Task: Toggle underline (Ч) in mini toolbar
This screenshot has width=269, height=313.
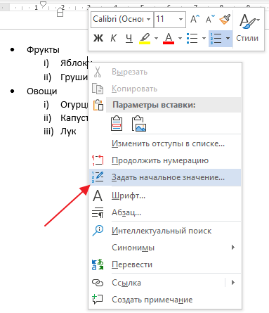Action: point(129,38)
